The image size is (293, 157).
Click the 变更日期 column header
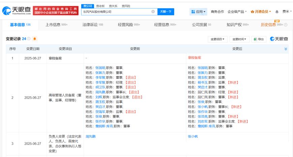point(33,49)
